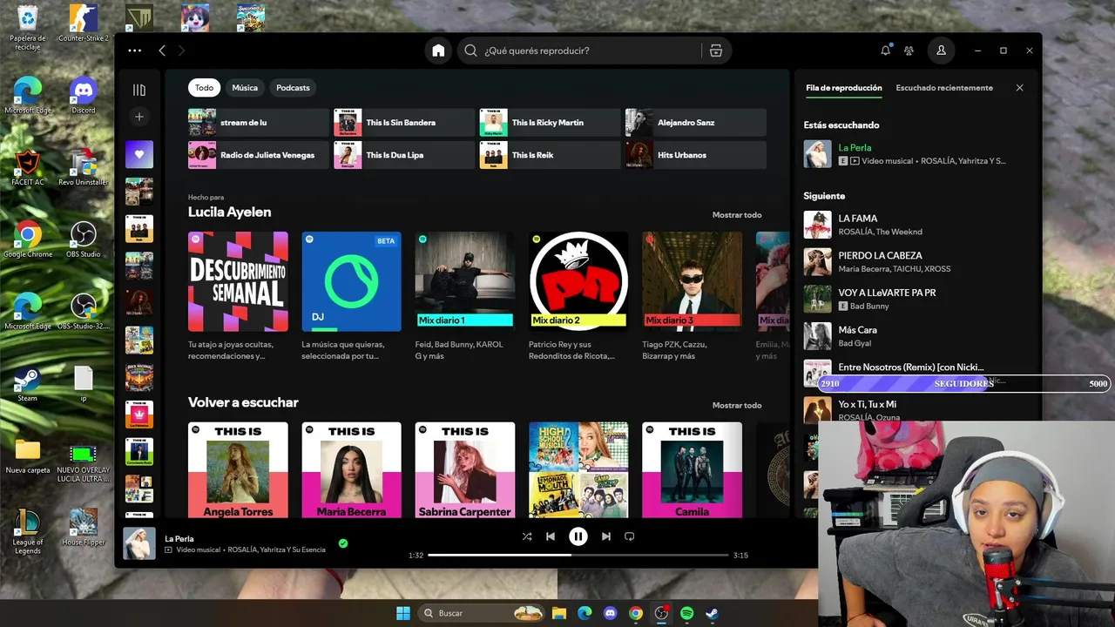Go back using the left arrow
The height and width of the screenshot is (627, 1115).
click(x=162, y=51)
